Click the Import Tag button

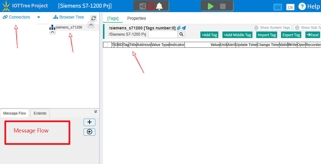(267, 35)
